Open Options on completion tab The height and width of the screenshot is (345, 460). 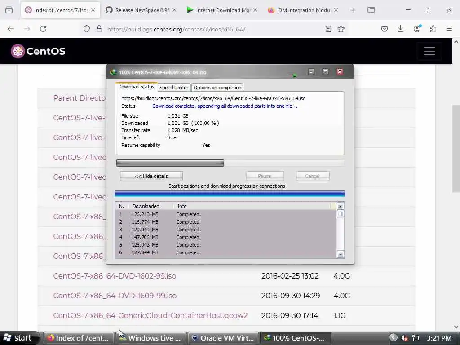pyautogui.click(x=217, y=88)
